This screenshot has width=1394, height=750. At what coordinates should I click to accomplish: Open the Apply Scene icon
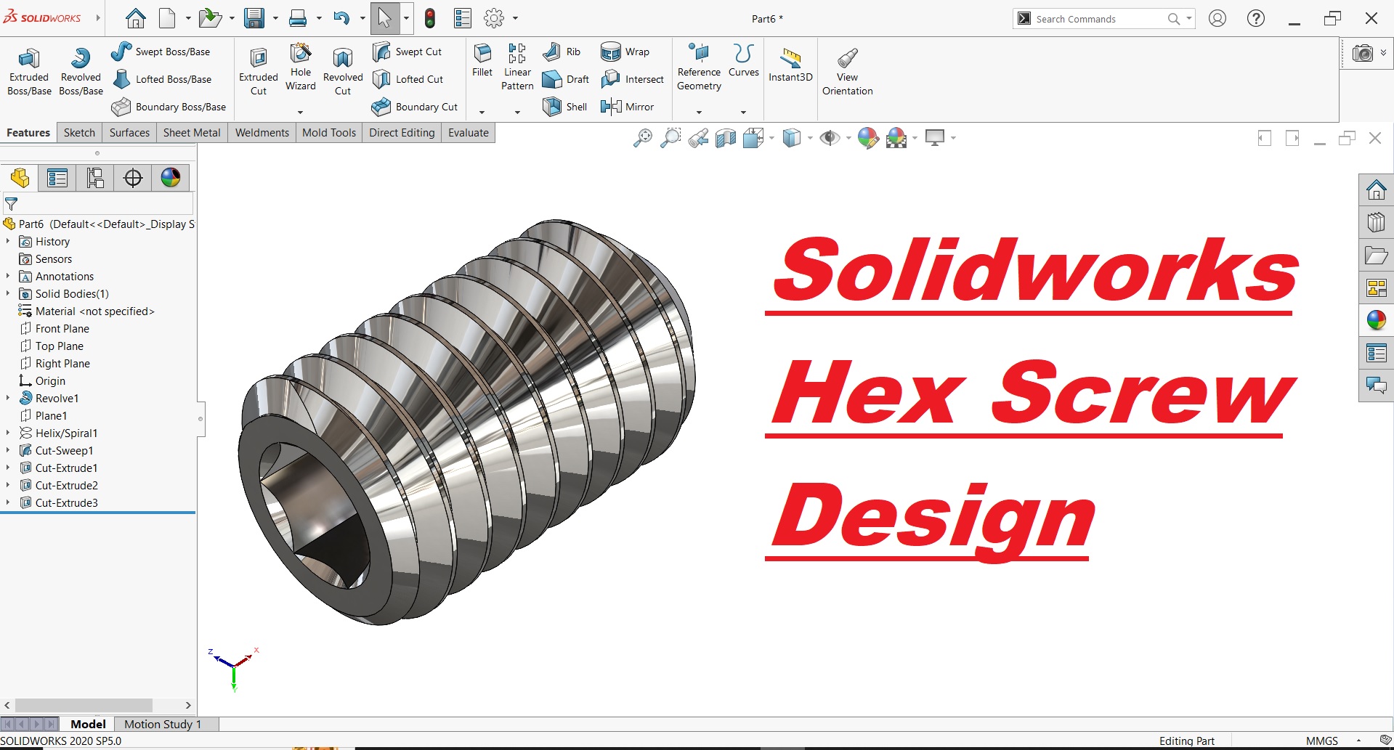[x=897, y=138]
